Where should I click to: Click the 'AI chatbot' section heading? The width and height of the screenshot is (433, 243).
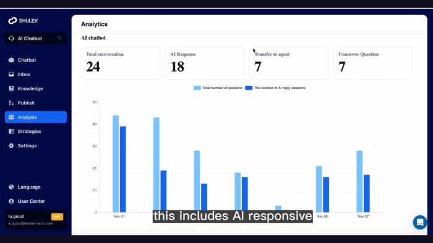(93, 38)
